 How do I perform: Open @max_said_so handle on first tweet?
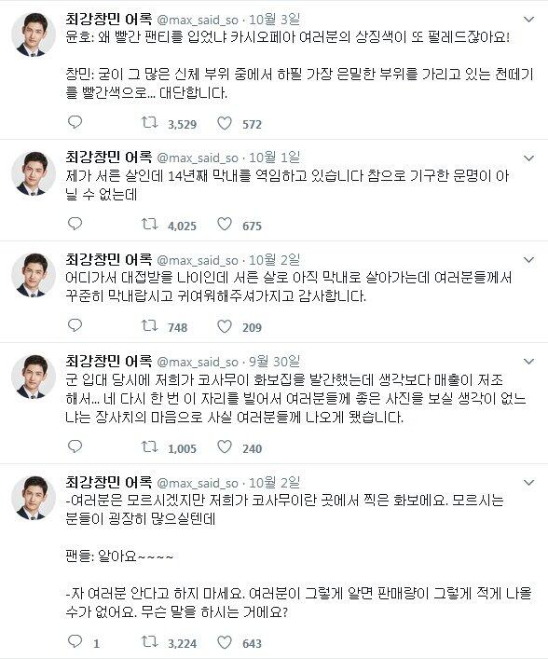[198, 20]
